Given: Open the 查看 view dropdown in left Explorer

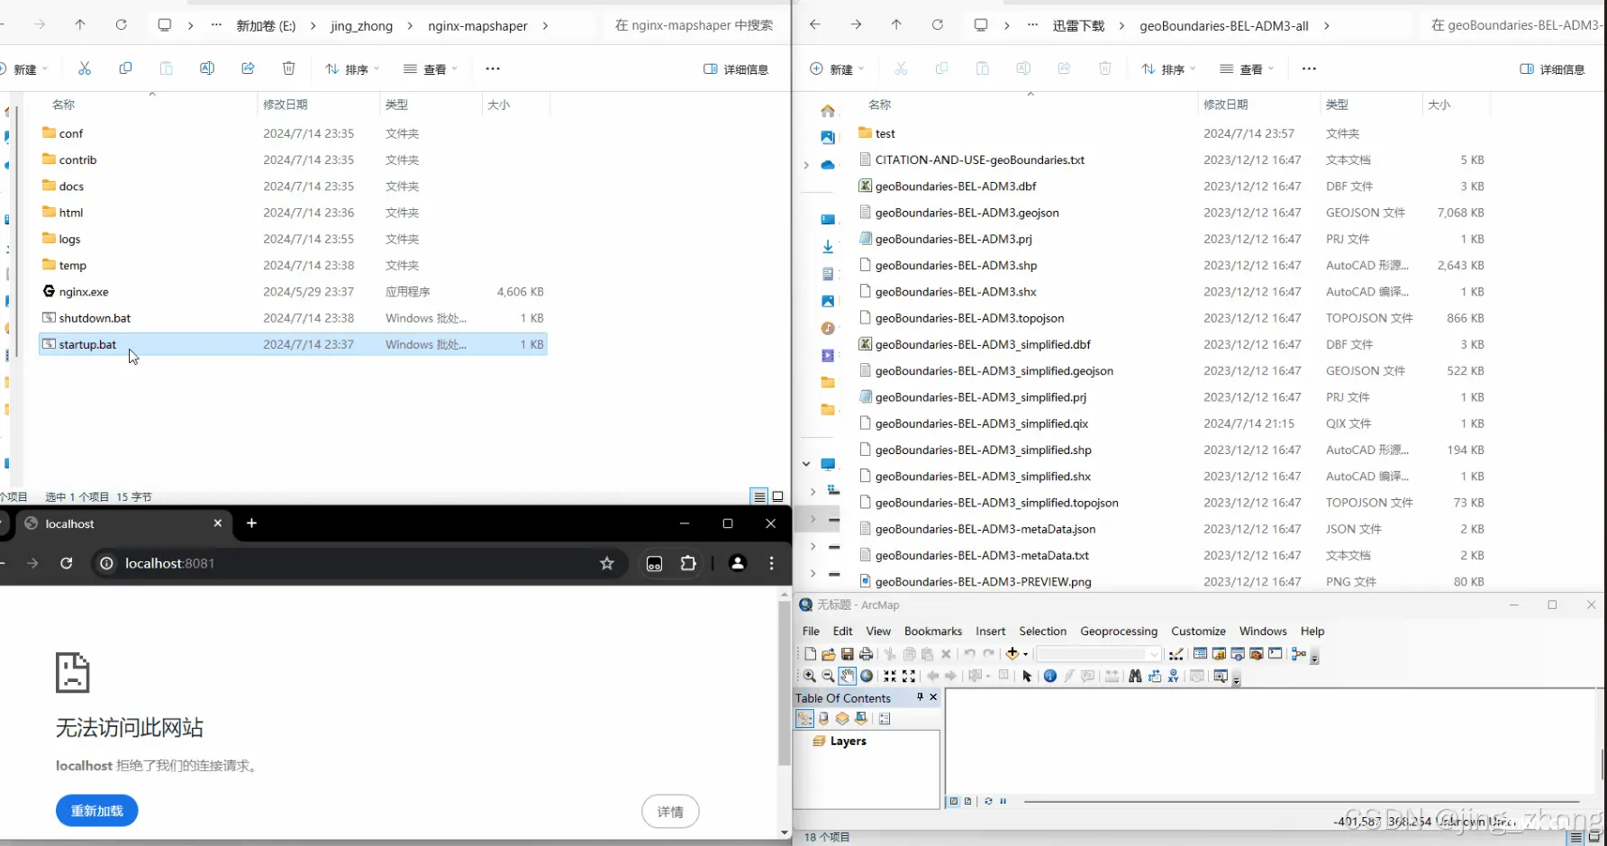Looking at the screenshot, I should [431, 68].
